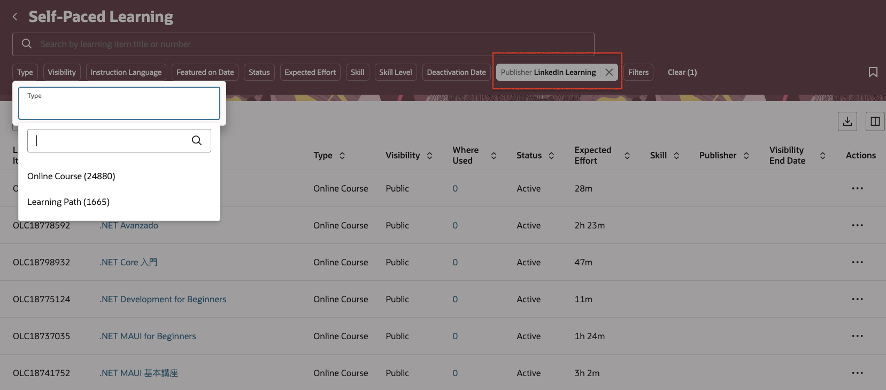
Task: Click the Type field at top of popup
Action: pyautogui.click(x=119, y=103)
